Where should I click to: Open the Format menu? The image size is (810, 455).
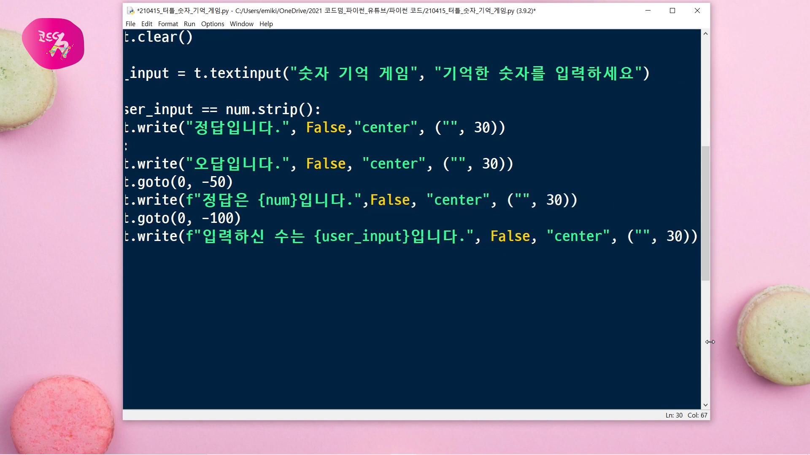(168, 24)
